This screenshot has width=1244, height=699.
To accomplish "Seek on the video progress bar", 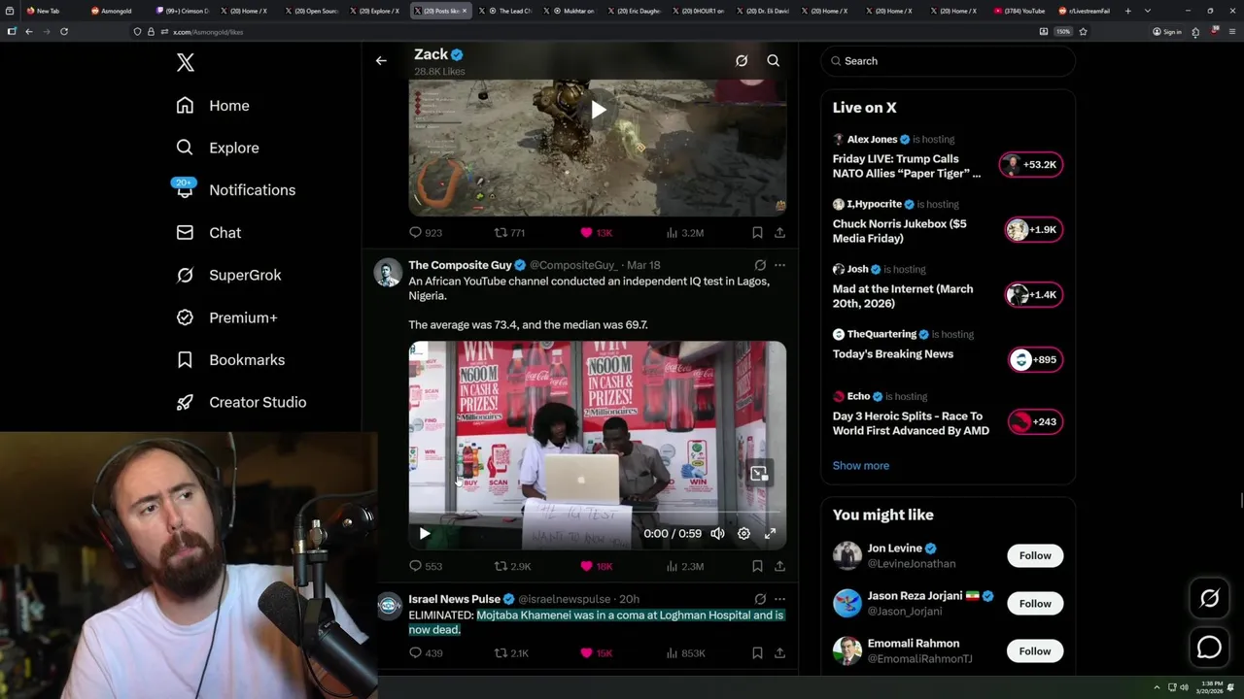I will coord(597,514).
